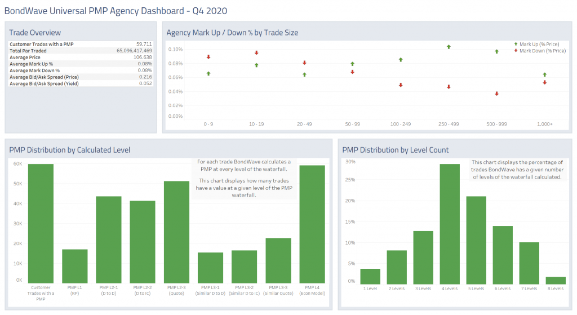Select the 7 Levels bar
The image size is (577, 315).
tap(529, 263)
